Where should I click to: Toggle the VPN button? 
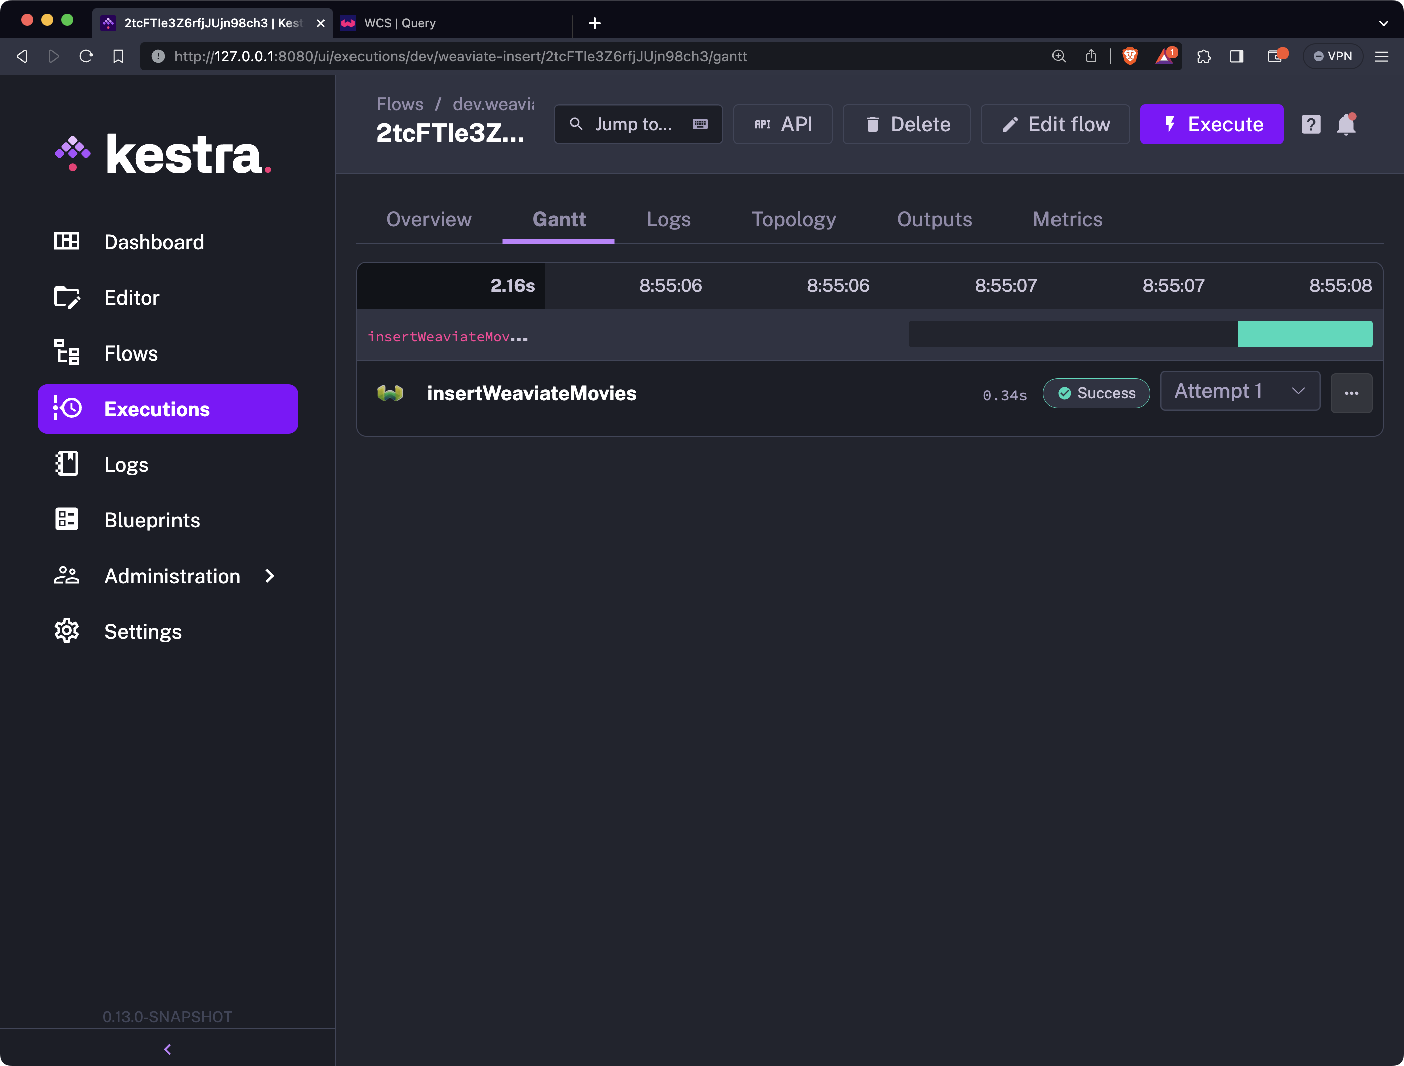click(1333, 57)
